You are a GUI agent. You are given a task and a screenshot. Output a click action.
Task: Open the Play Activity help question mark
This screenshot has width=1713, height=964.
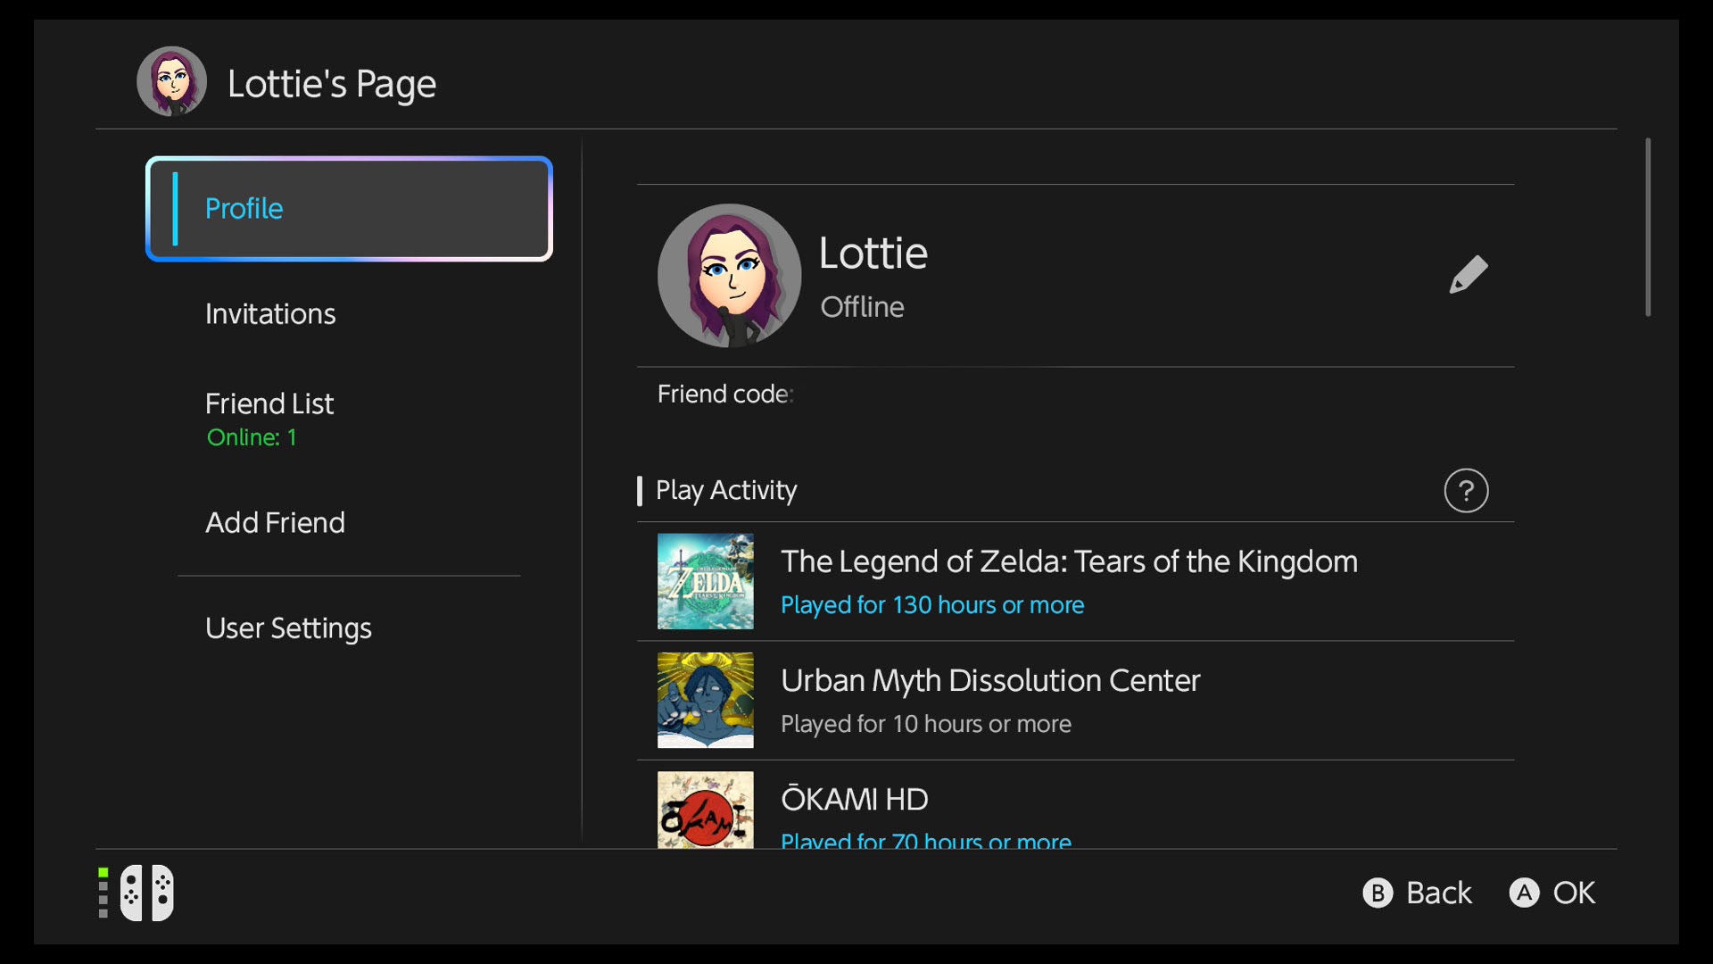point(1466,490)
